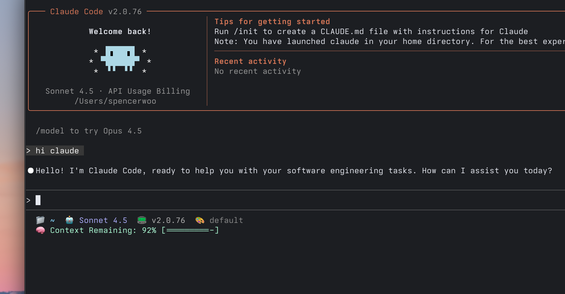Click the prompt chevron before hi claude
The height and width of the screenshot is (294, 565).
tap(28, 151)
